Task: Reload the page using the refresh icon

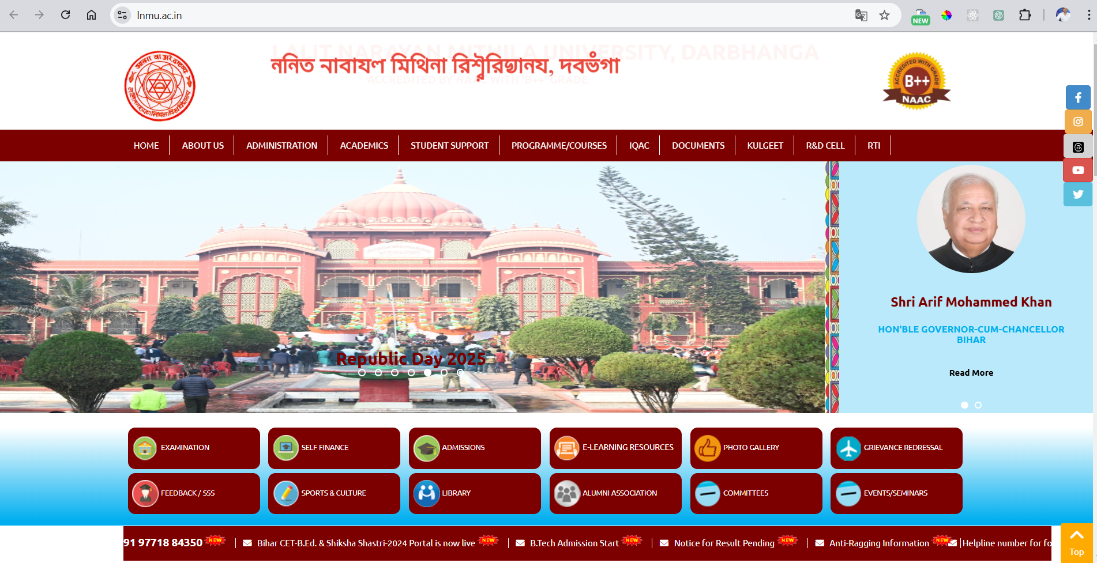Action: point(65,16)
